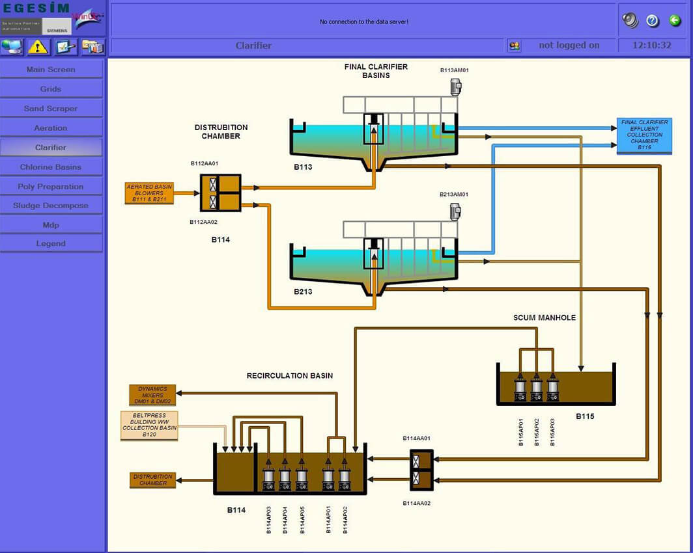Open the folders and documents icon
The height and width of the screenshot is (553, 693).
(92, 46)
